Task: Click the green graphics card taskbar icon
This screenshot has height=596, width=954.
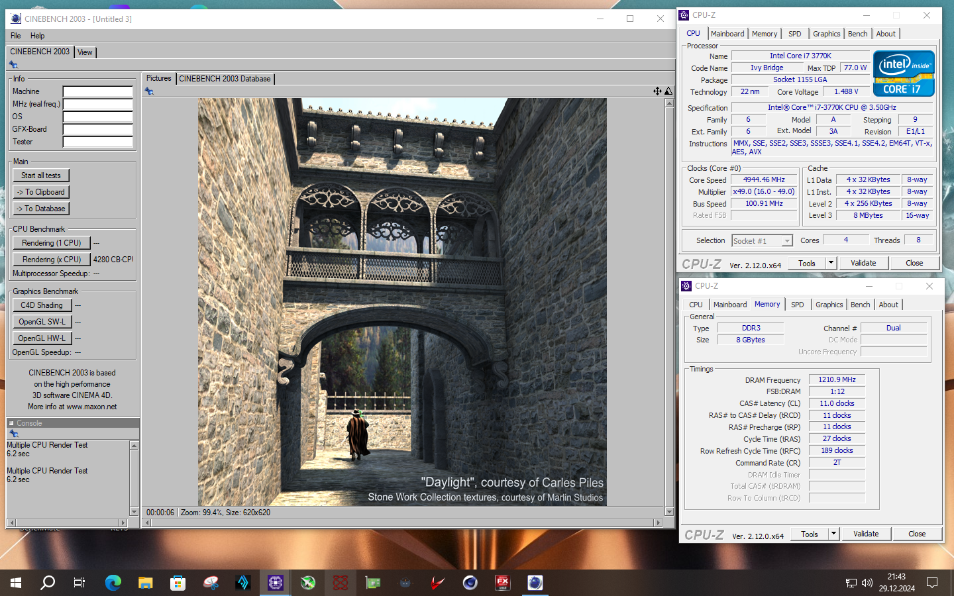Action: click(373, 583)
